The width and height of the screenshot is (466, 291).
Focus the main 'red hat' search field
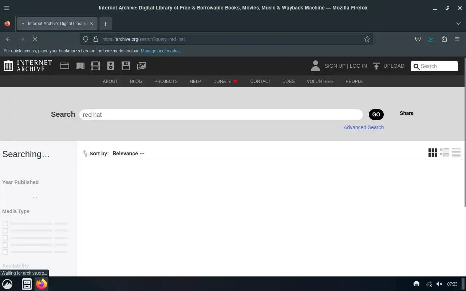221,115
